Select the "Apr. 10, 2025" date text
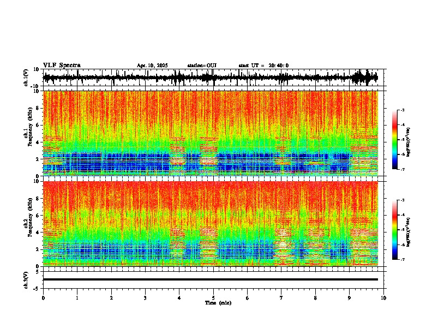Screen dimensions: 432x334 tap(152, 65)
